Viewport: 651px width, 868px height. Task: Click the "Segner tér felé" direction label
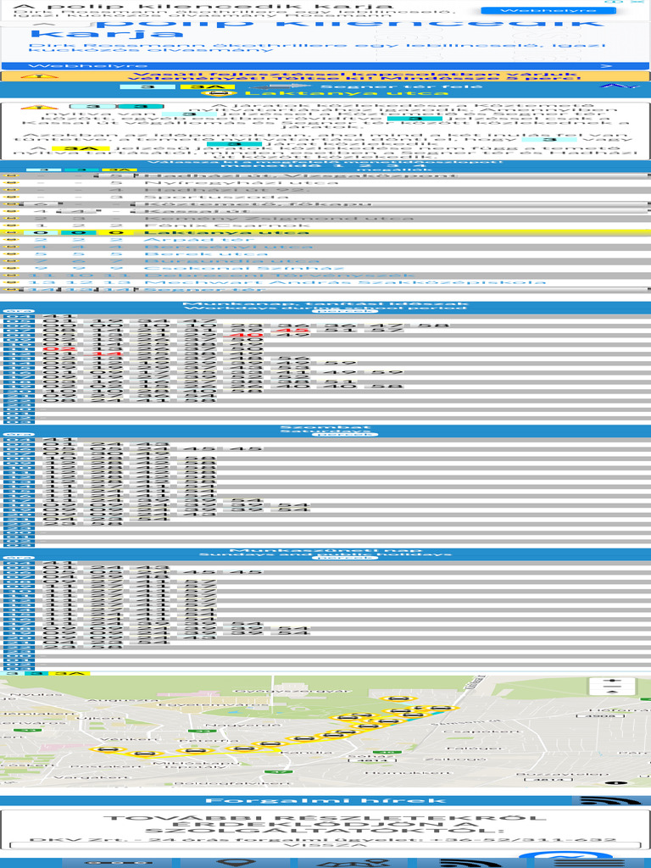[x=401, y=86]
